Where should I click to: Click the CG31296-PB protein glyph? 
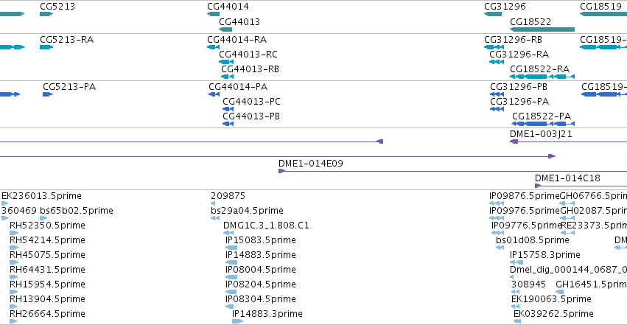pyautogui.click(x=497, y=94)
